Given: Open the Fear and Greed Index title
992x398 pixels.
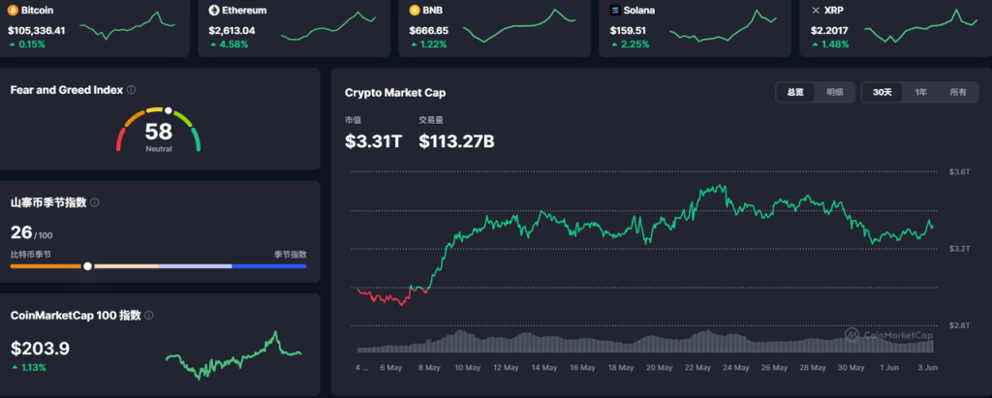Looking at the screenshot, I should (x=66, y=90).
